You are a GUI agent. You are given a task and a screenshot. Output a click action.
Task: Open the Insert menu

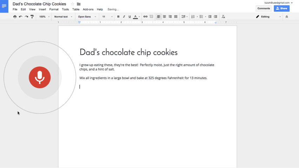click(42, 9)
